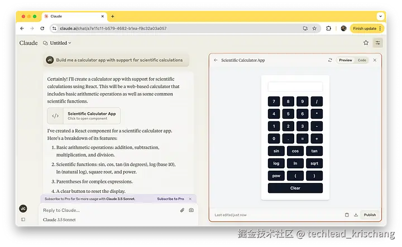Go back with the browser back arrow
This screenshot has width=402, height=247.
[x=22, y=28]
